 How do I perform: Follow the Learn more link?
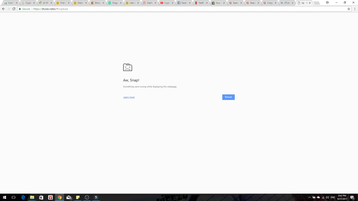click(129, 97)
